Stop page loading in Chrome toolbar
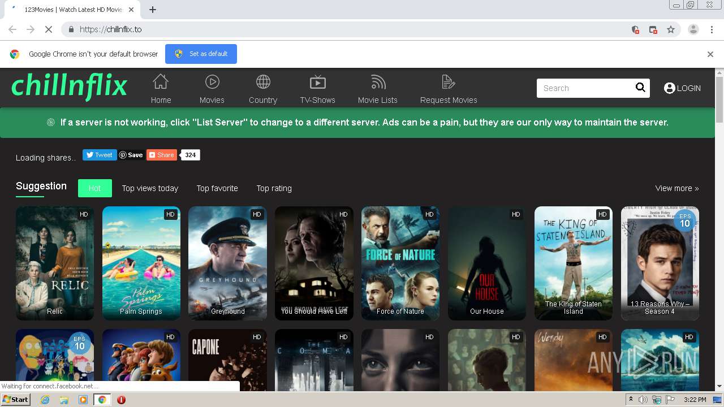 (48, 29)
